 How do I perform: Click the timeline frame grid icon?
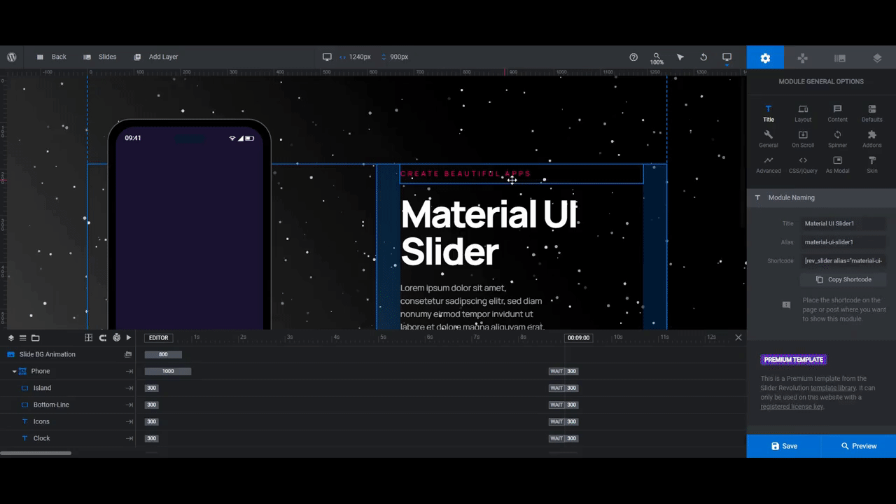[88, 337]
